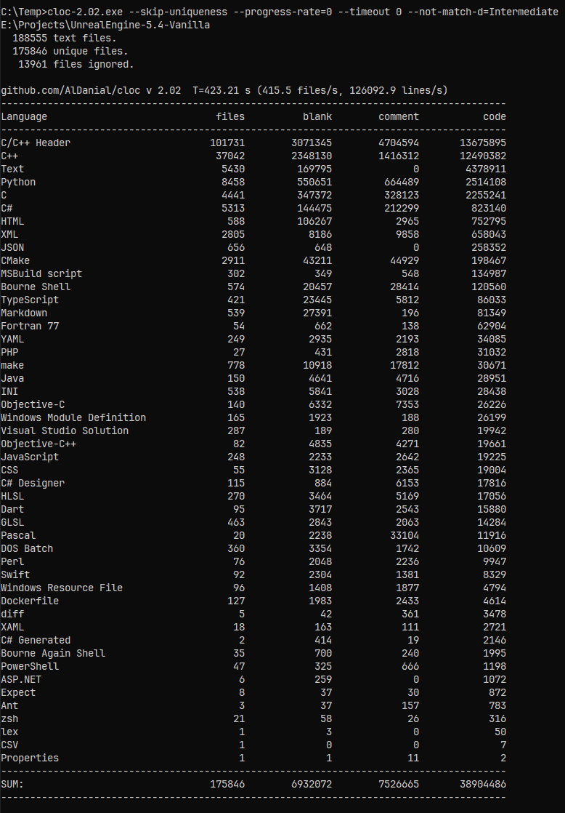
Task: Click the 'SUM:' total row label
Action: pos(12,784)
